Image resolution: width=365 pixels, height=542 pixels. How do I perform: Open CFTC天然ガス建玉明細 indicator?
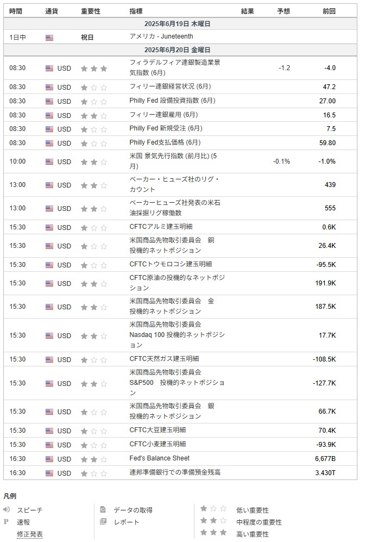tap(164, 359)
